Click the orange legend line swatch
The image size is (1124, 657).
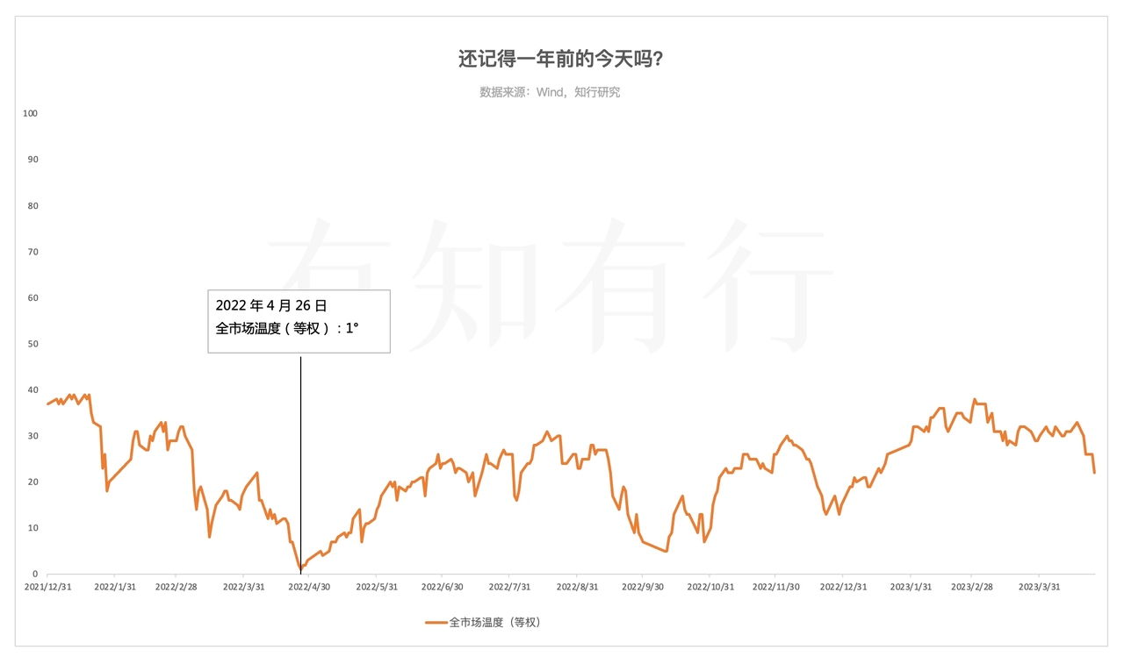(x=436, y=623)
